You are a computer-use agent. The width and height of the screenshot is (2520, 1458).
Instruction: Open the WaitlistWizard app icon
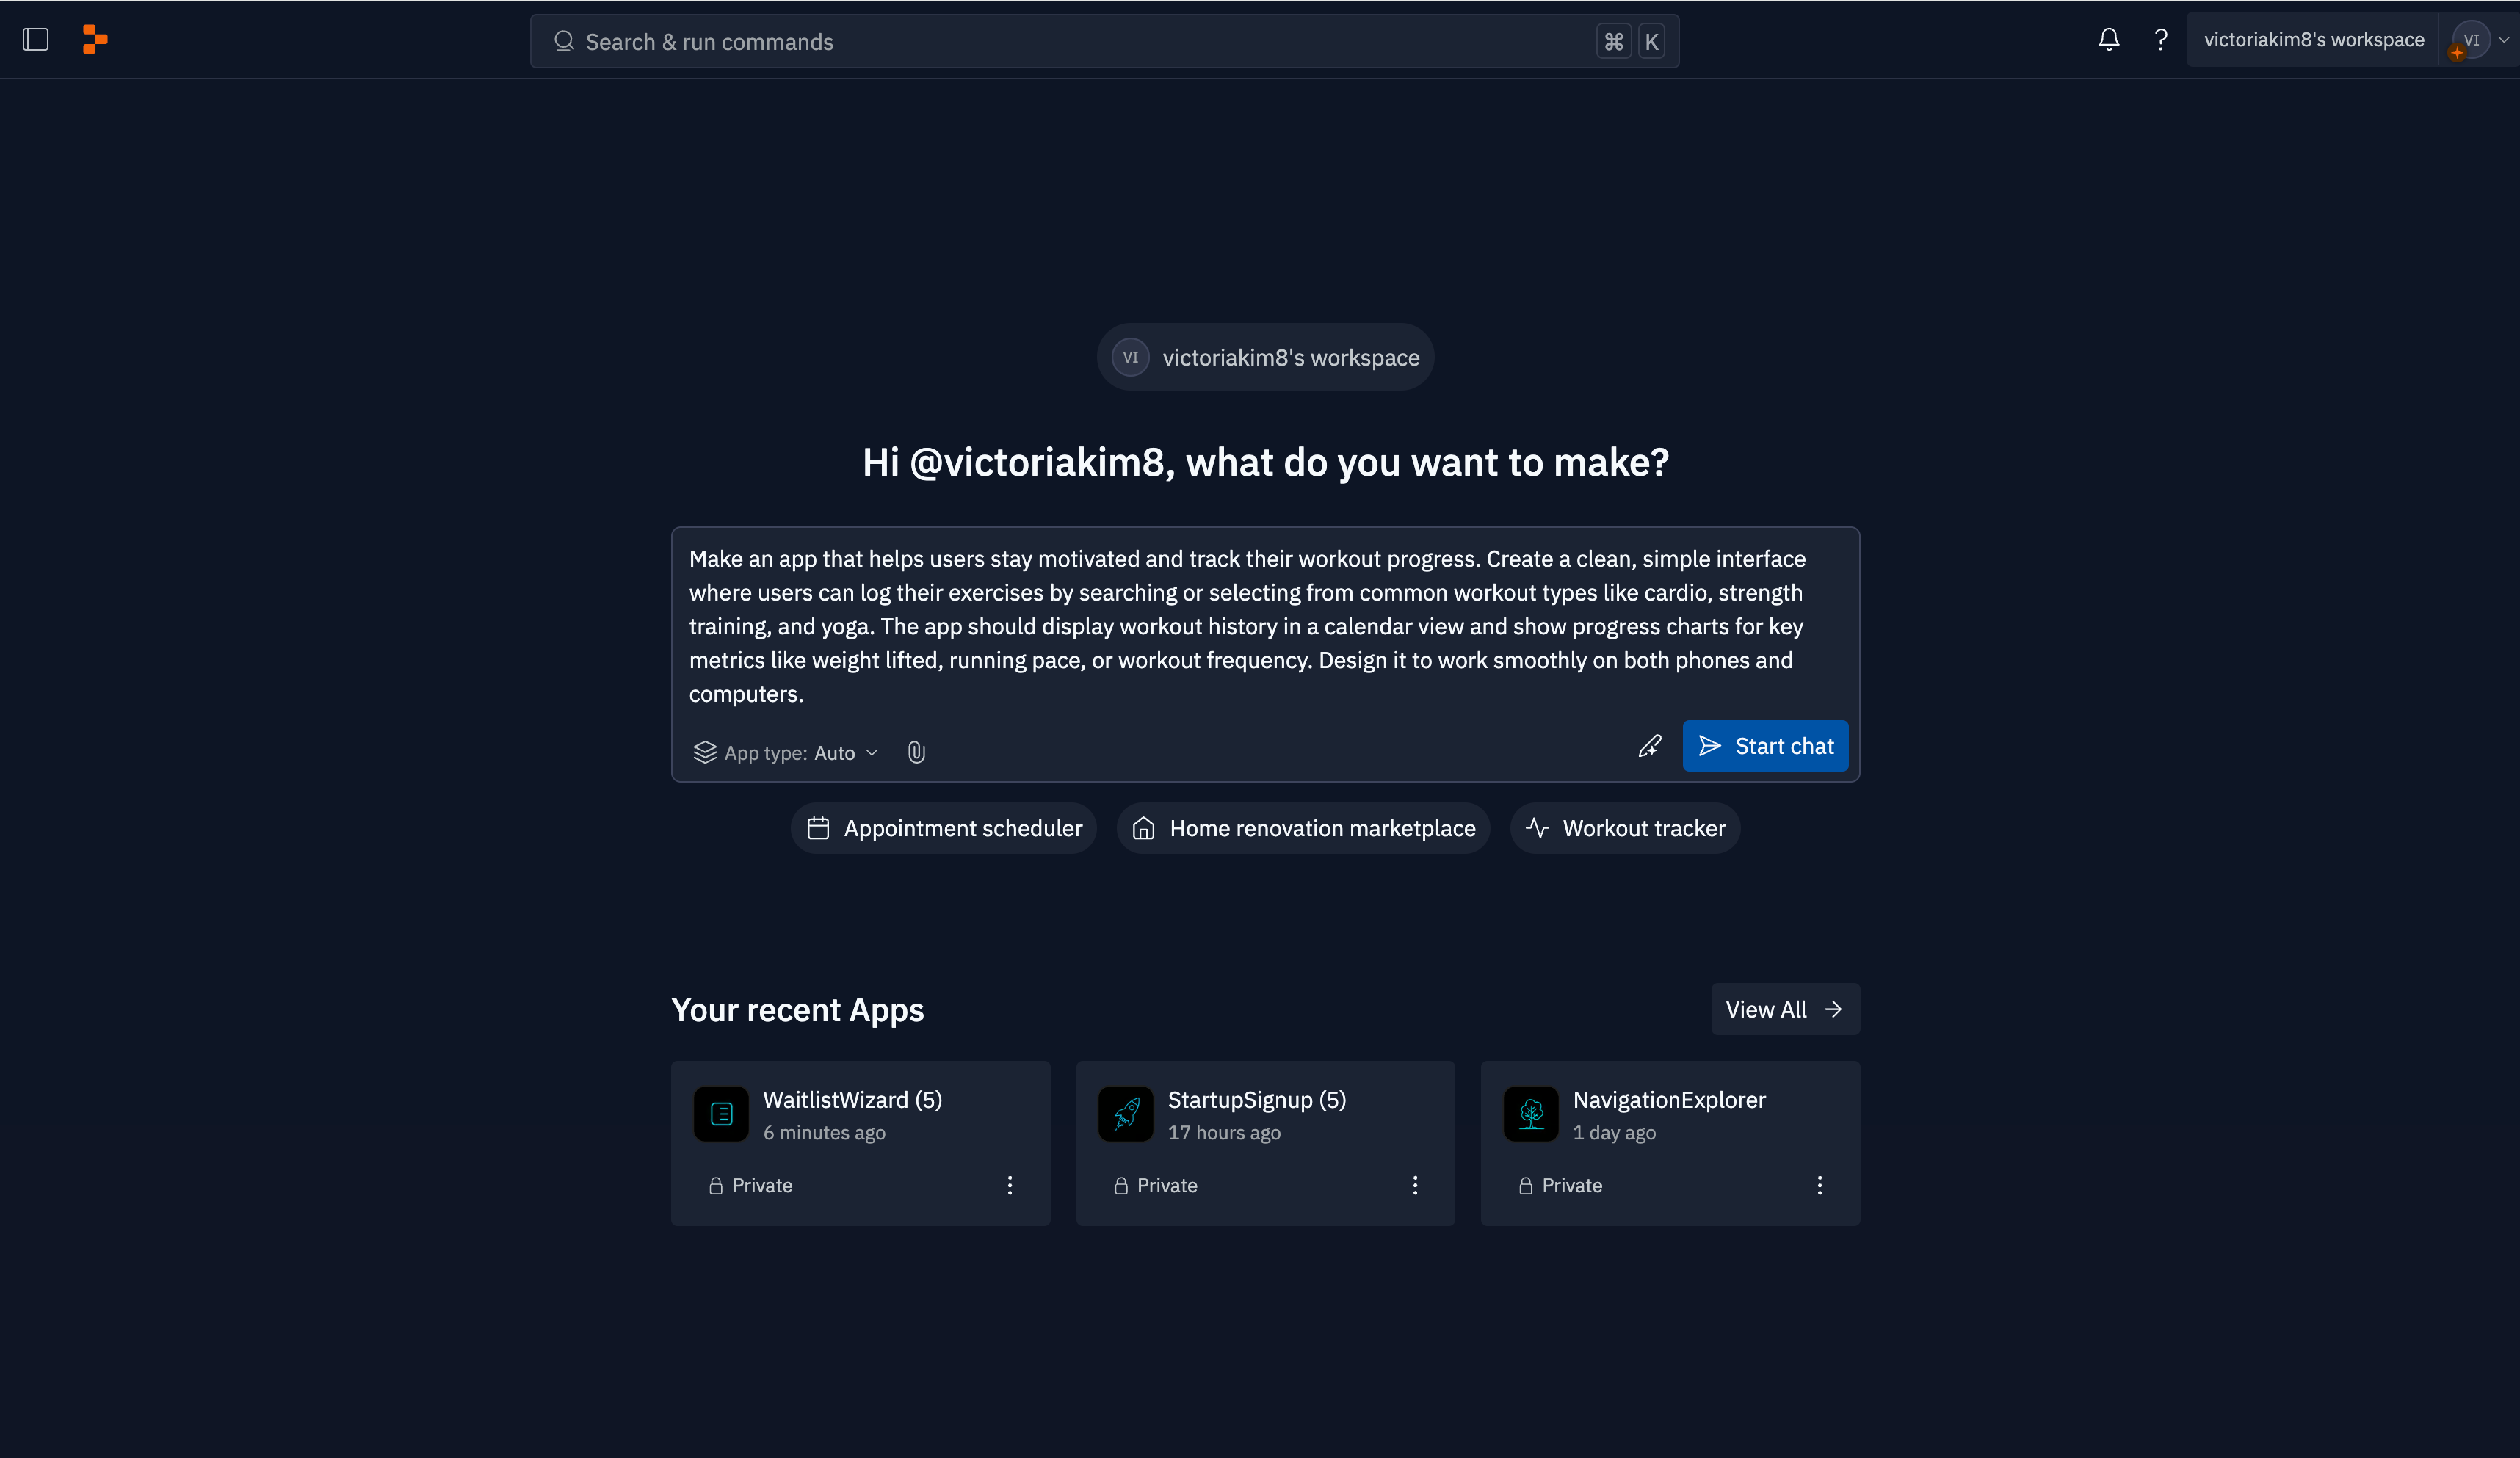point(721,1114)
